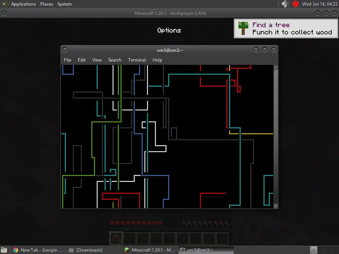Click the Applications logo icon in the top panel
Screen dimensions: 339x254
click(5, 4)
